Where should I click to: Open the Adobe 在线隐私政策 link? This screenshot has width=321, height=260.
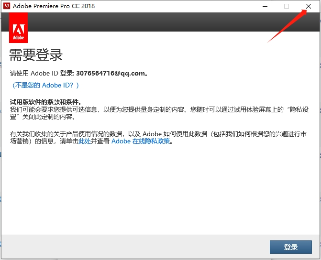coord(141,141)
